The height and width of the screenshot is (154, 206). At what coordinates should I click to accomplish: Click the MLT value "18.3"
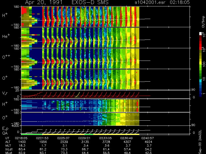tap(22, 146)
